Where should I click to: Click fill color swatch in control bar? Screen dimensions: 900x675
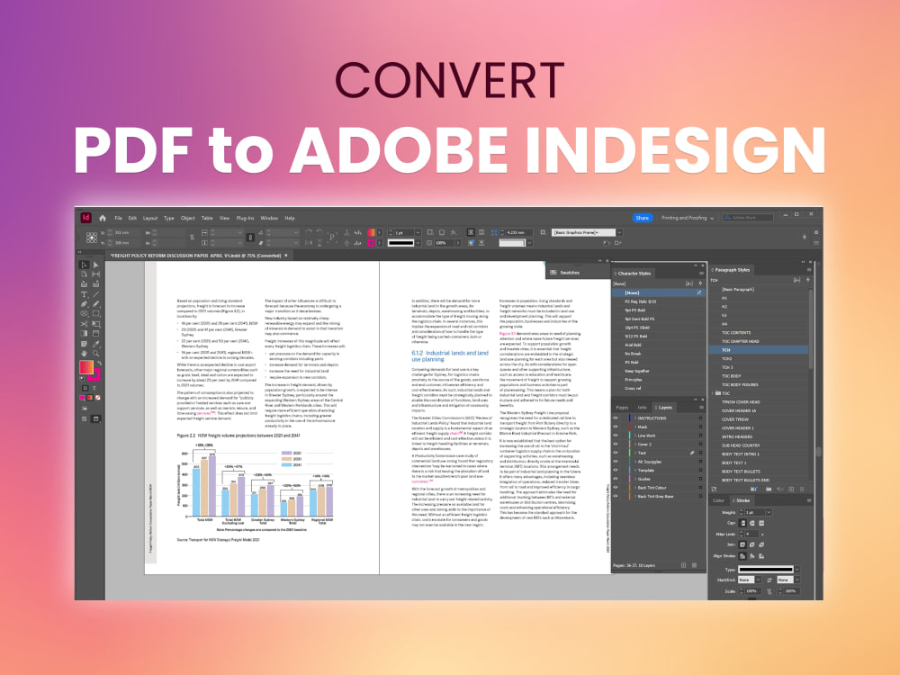(371, 232)
